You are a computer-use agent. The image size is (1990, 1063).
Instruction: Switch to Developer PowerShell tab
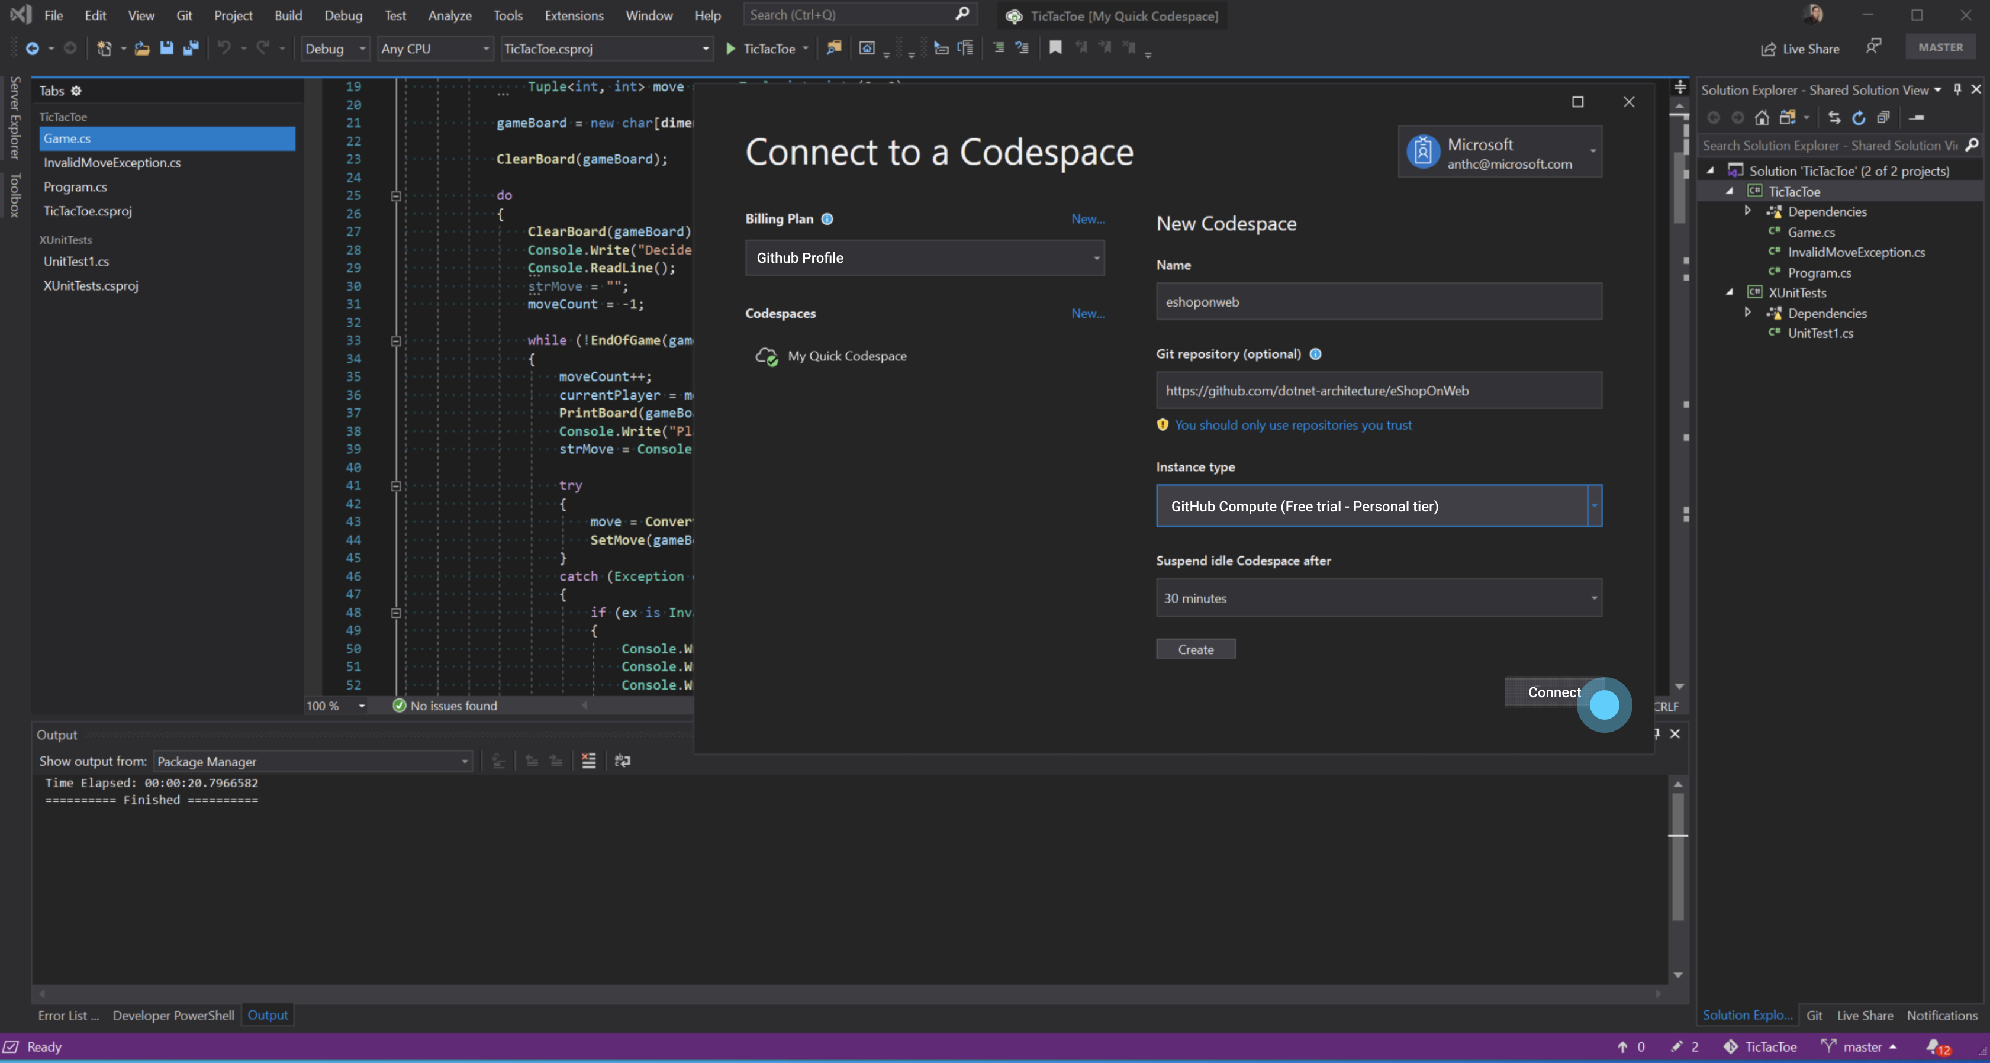point(173,1015)
